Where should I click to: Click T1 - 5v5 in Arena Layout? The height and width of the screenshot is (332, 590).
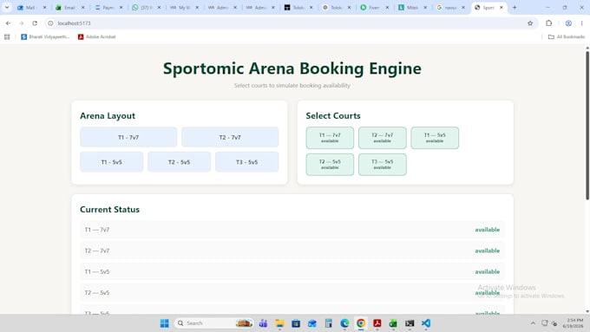(x=111, y=162)
